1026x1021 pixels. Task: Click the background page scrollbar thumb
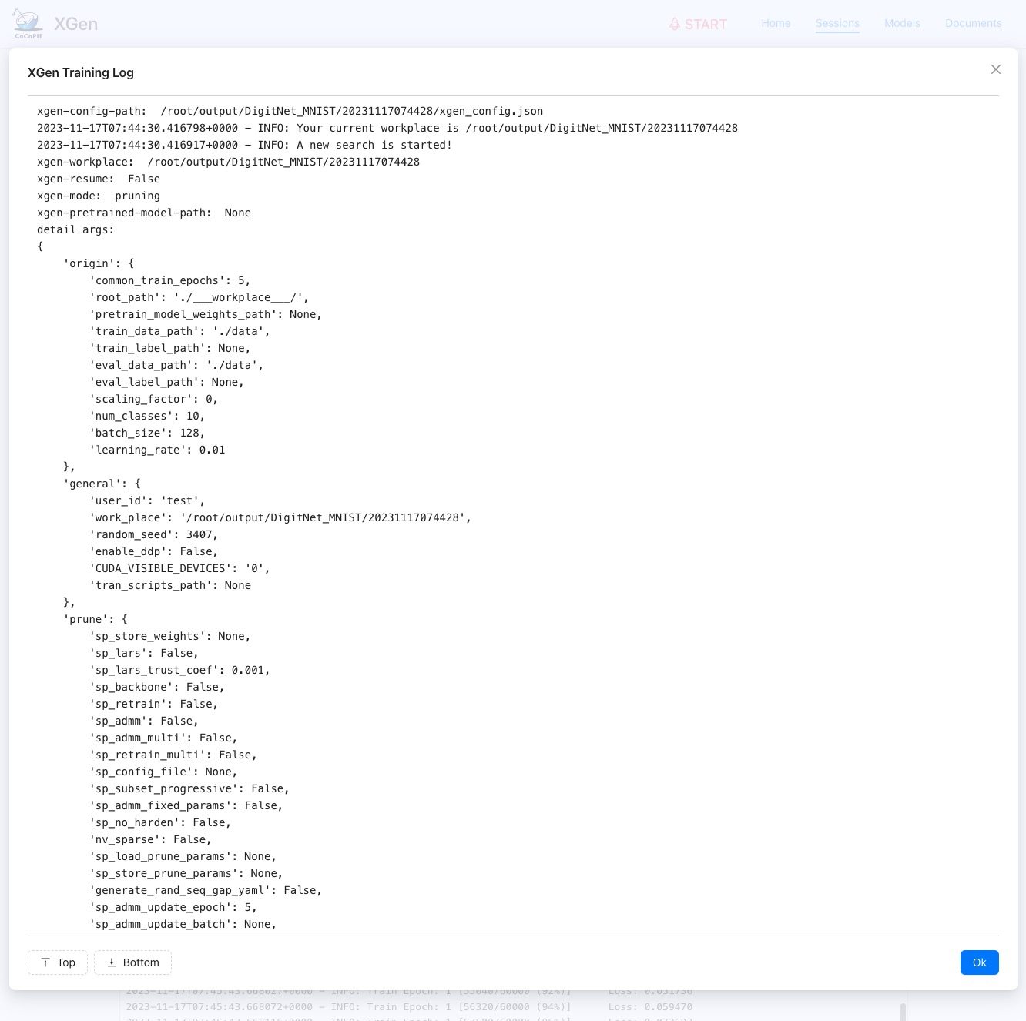(903, 1011)
